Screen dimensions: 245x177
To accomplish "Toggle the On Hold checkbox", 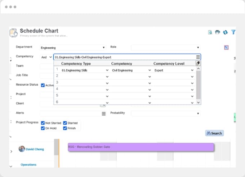I will pos(43,128).
